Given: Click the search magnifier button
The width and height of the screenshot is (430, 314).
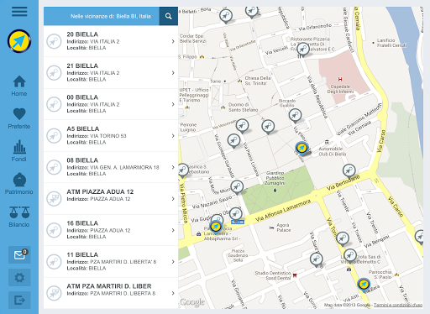Looking at the screenshot, I should pos(169,16).
